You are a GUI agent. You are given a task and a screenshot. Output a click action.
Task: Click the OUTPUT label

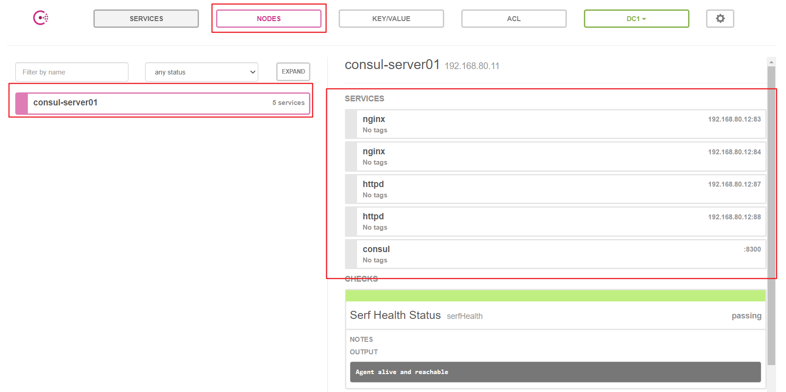pos(364,352)
